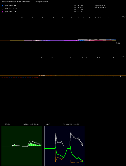Click the 'Pre V: 0.158 M' value
The height and width of the screenshot is (166, 126).
click(x=101, y=8)
